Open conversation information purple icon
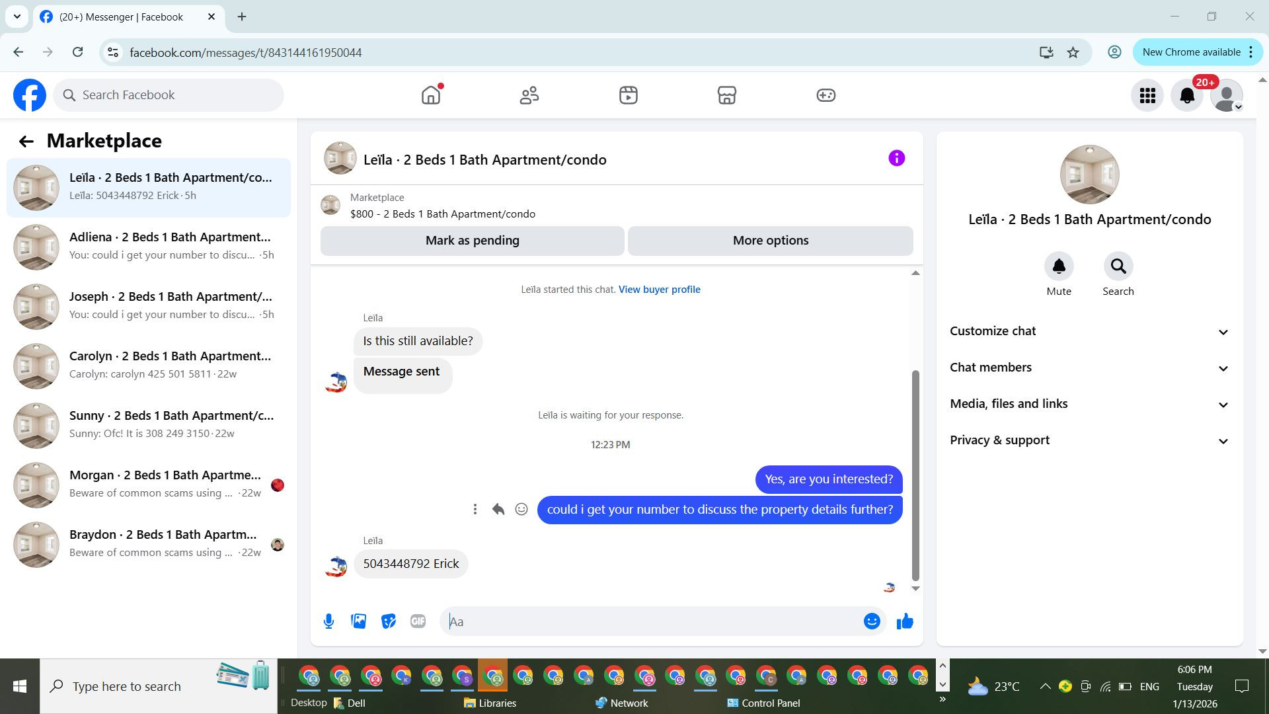The width and height of the screenshot is (1269, 714). pos(896,158)
